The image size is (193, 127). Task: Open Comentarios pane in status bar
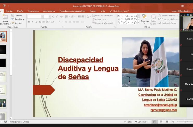(x=141, y=122)
